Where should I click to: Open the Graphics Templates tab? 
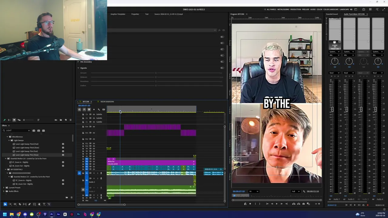tap(118, 14)
